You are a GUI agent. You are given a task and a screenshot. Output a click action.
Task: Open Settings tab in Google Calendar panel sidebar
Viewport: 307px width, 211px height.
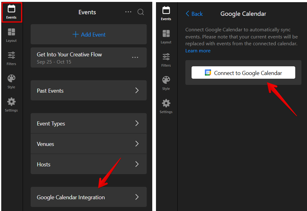[166, 106]
